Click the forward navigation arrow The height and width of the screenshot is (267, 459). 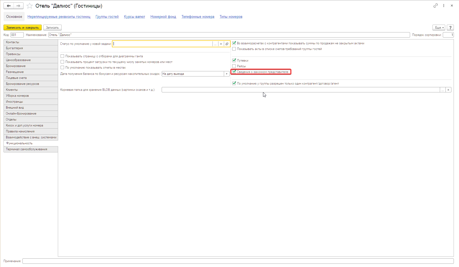pyautogui.click(x=18, y=6)
